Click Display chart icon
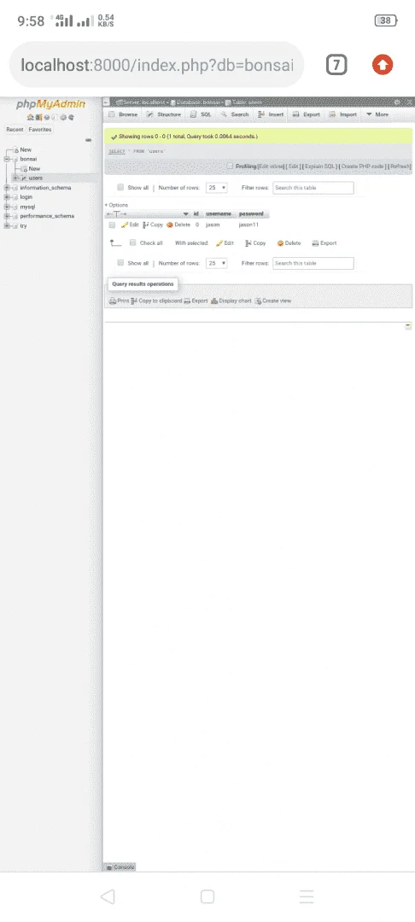The width and height of the screenshot is (415, 922). 214,301
